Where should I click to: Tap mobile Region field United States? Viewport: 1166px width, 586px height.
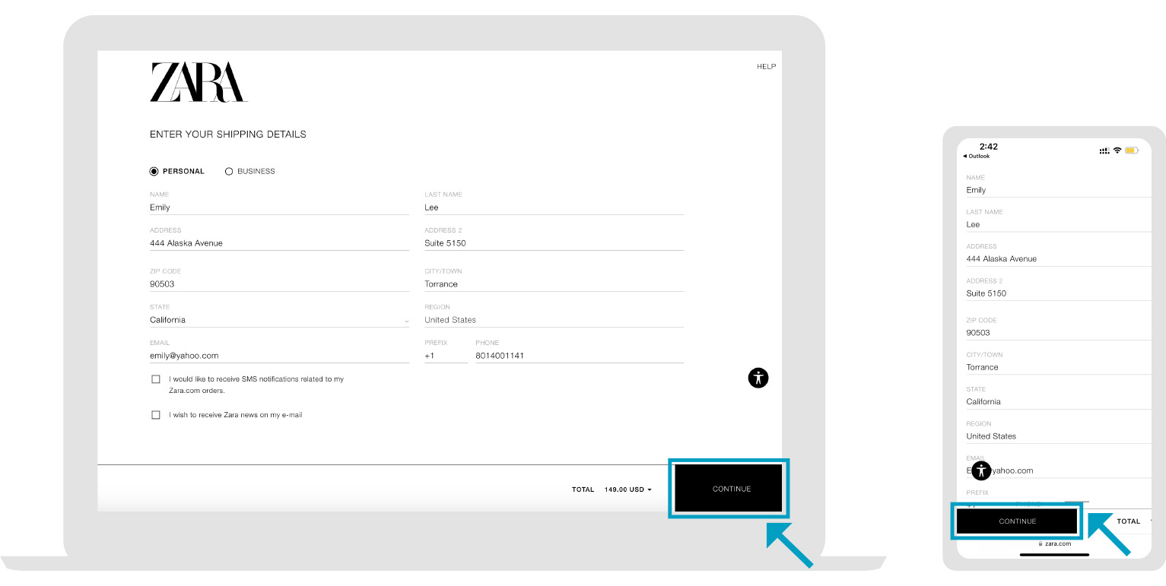(x=1059, y=436)
